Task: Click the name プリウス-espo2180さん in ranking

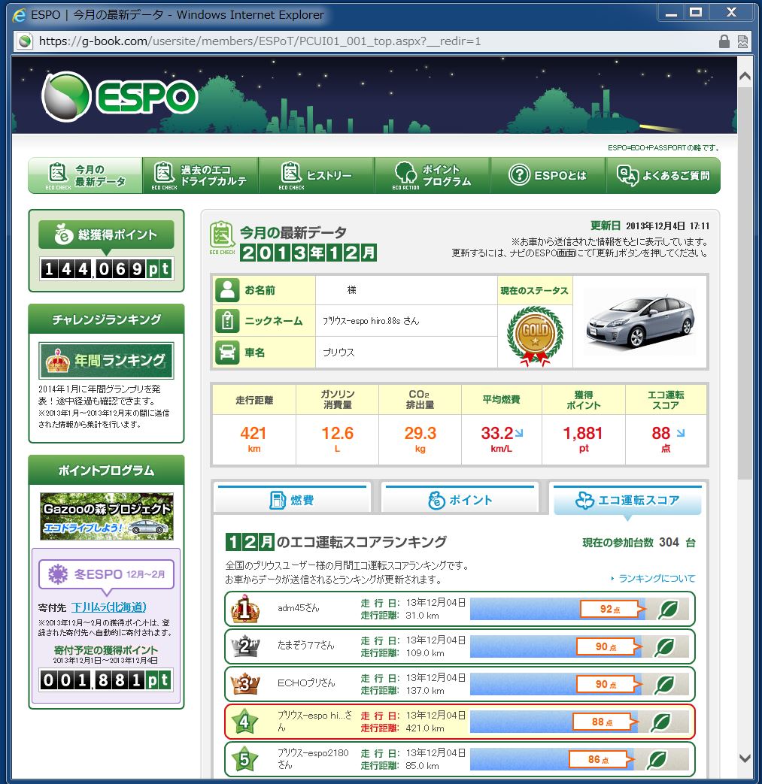Action: click(313, 758)
